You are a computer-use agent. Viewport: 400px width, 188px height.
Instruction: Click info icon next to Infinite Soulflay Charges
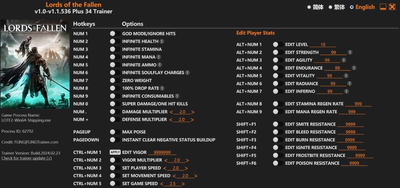tap(187, 73)
